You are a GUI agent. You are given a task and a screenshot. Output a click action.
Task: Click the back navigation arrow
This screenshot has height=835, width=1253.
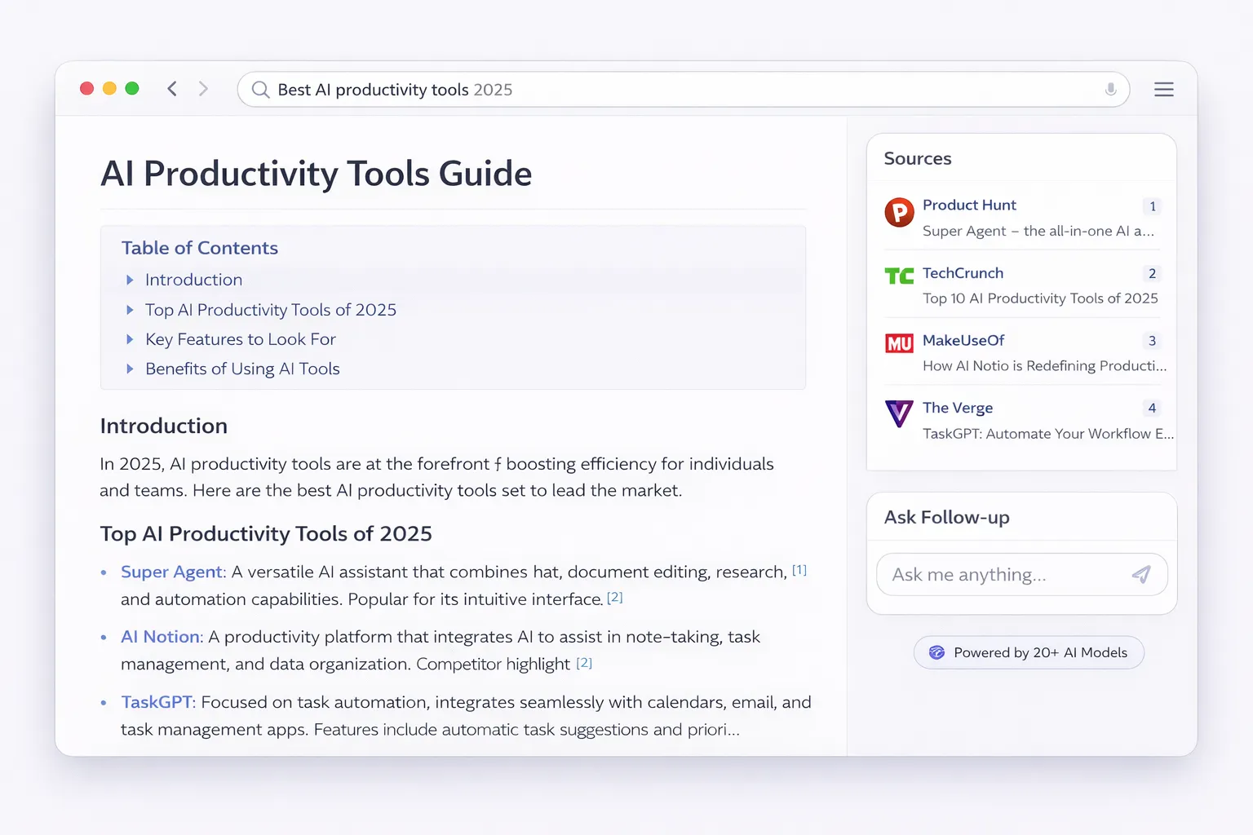tap(172, 88)
